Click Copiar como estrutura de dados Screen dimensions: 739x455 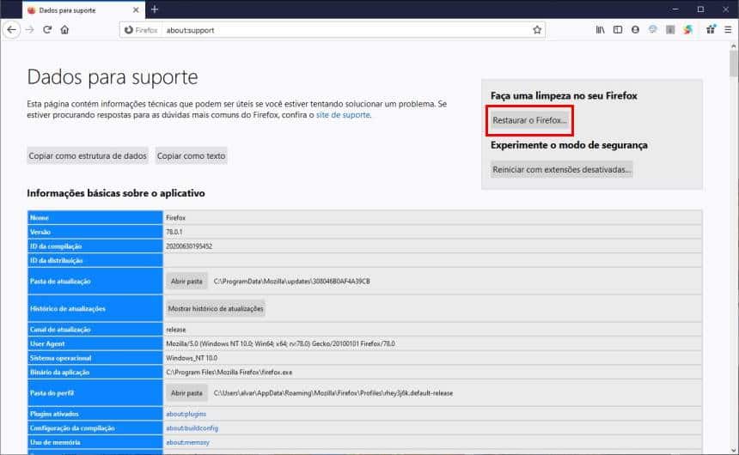[88, 156]
